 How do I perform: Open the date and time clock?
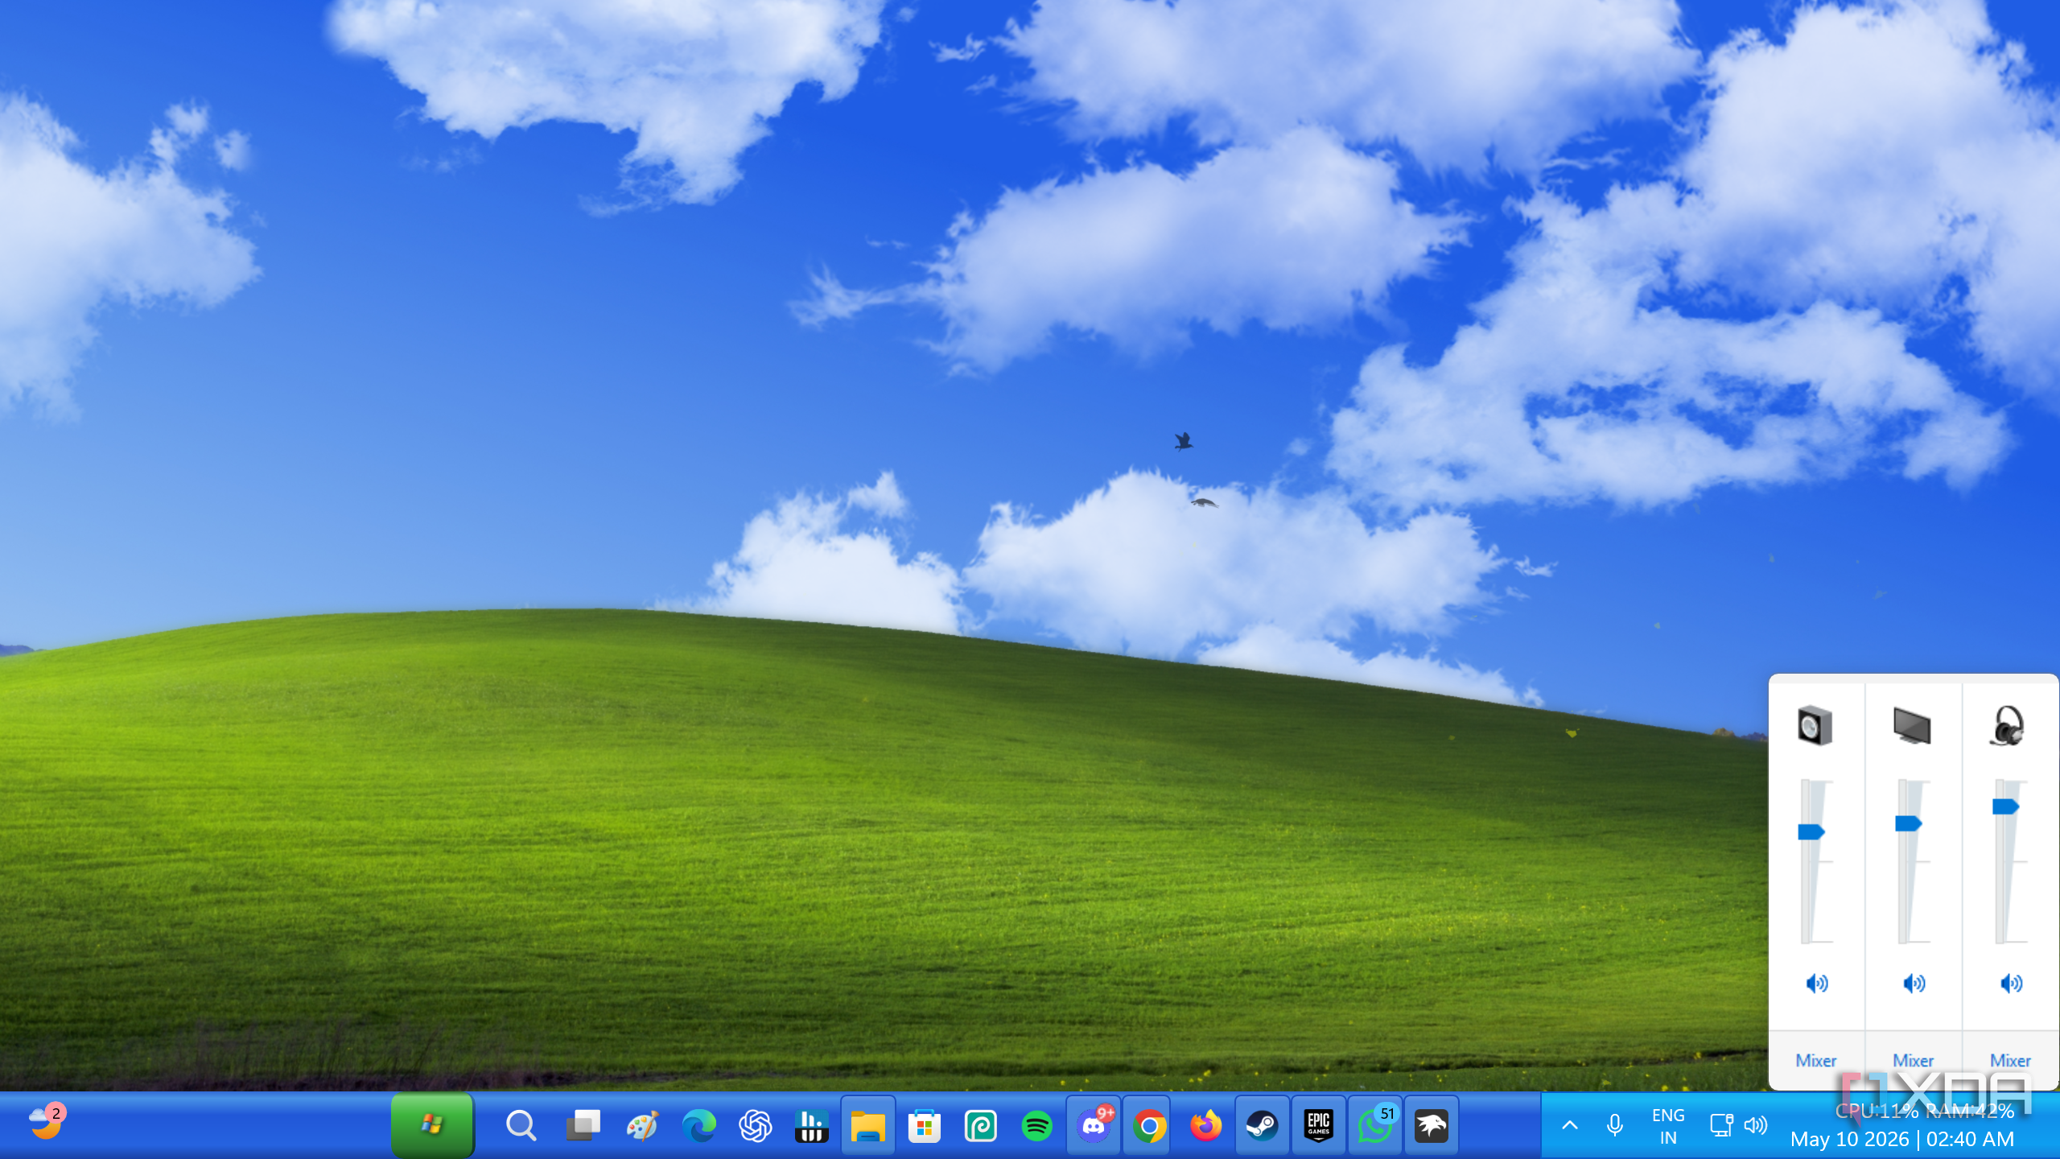click(x=1901, y=1139)
